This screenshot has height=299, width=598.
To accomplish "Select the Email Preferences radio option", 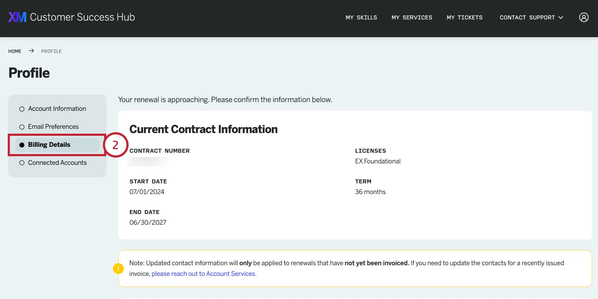I will point(22,127).
